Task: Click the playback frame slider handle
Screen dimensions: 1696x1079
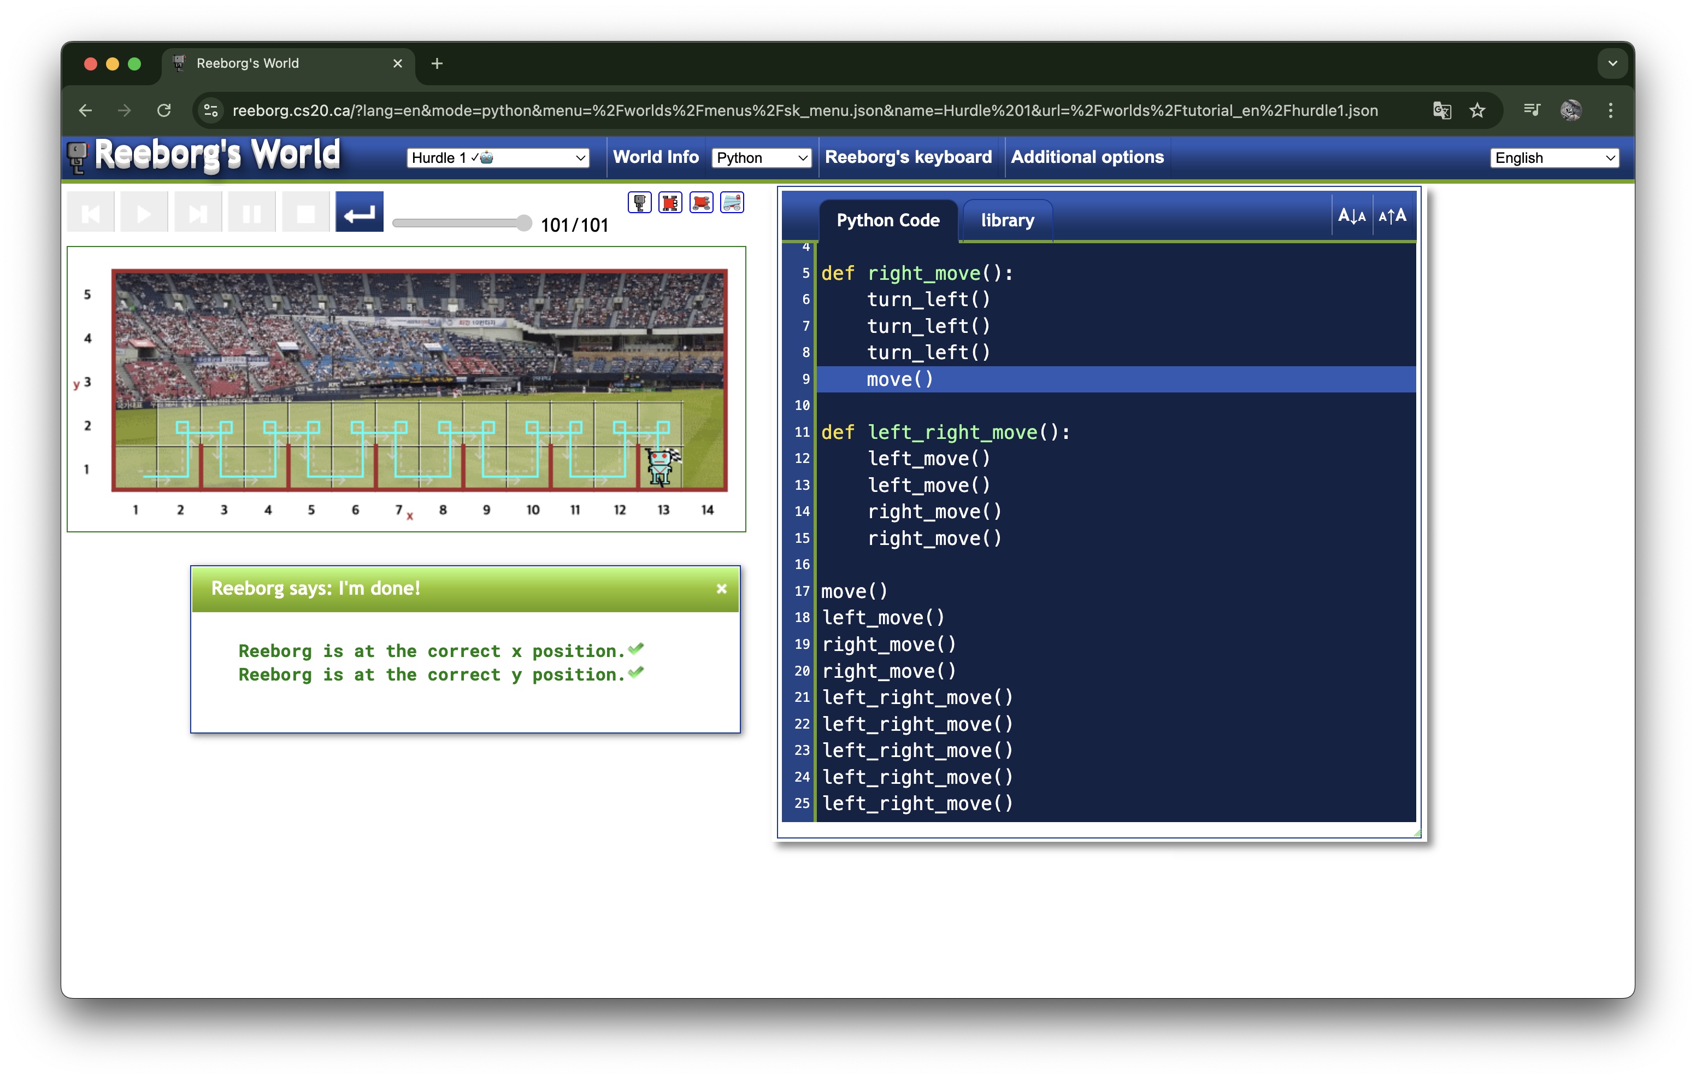Action: pyautogui.click(x=523, y=224)
